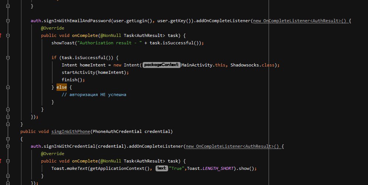
Task: Click override gutter arrow beside onComplete above Toast.makeText
Action: [x=1, y=161]
